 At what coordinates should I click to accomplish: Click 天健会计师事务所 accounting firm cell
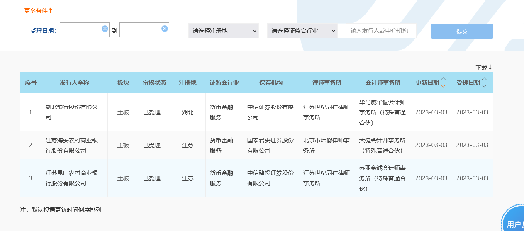point(383,145)
